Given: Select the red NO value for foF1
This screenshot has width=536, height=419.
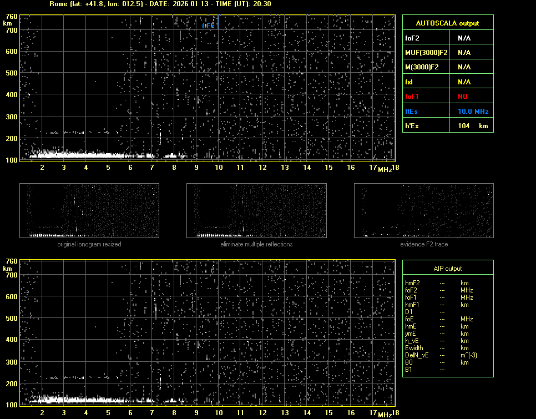Looking at the screenshot, I should [x=463, y=97].
